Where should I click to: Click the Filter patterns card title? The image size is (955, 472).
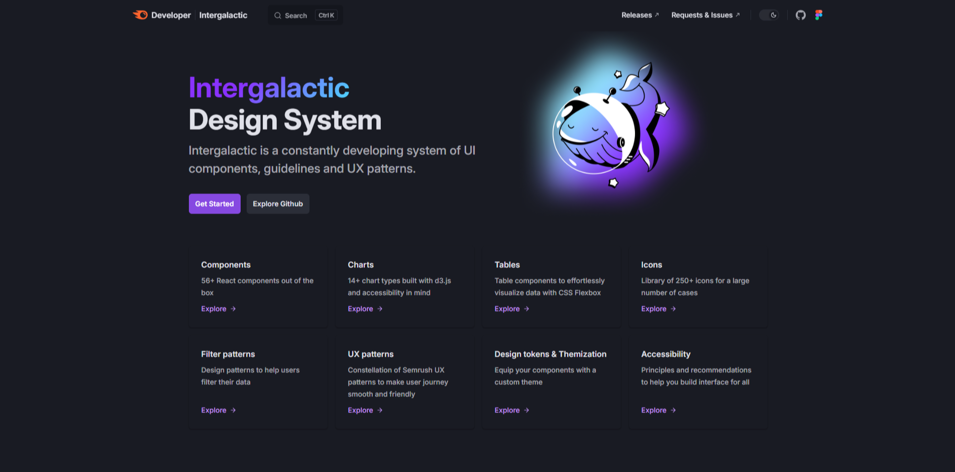228,354
